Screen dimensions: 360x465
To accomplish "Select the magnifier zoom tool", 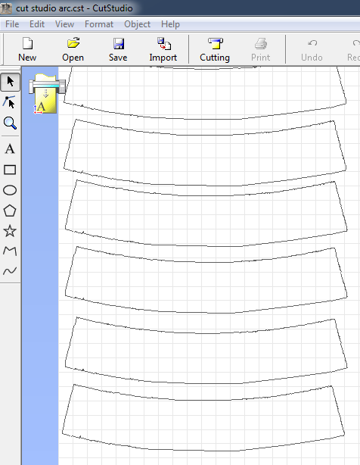I will pyautogui.click(x=10, y=123).
